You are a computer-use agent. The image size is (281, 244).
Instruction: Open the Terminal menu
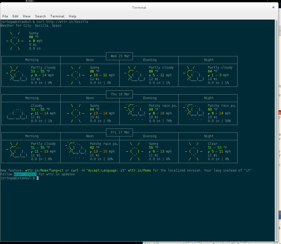57,16
